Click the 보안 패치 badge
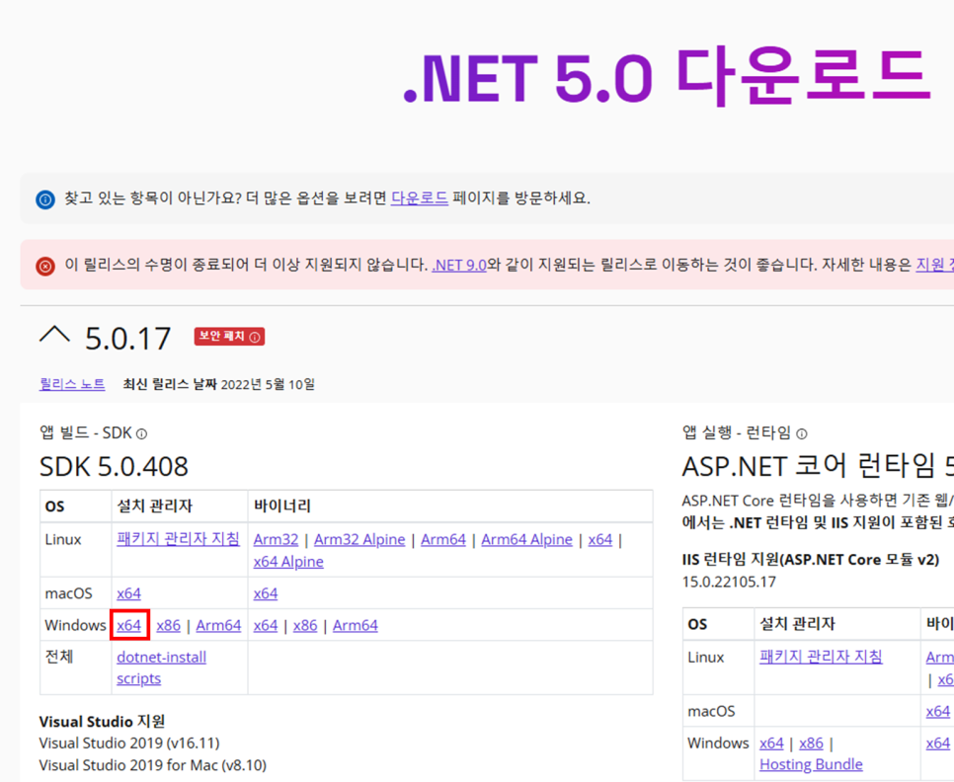The width and height of the screenshot is (954, 782). [229, 337]
